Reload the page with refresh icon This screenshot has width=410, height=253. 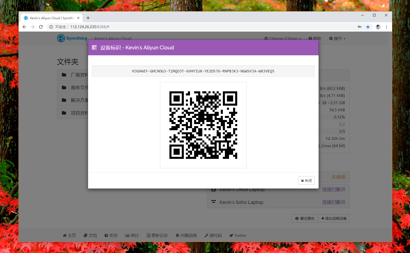tap(41, 27)
